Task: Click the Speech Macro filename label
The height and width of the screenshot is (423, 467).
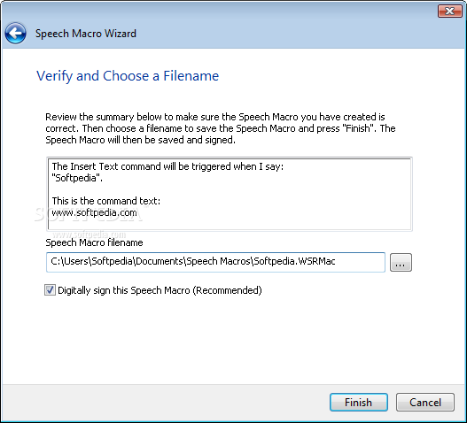Action: point(94,242)
